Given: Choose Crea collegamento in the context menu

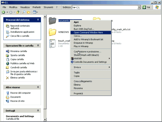Looking at the screenshot, I should 91,81.
